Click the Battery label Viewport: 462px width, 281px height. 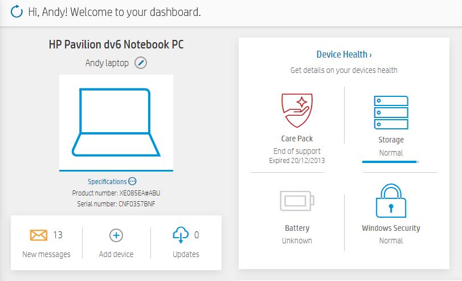(297, 228)
